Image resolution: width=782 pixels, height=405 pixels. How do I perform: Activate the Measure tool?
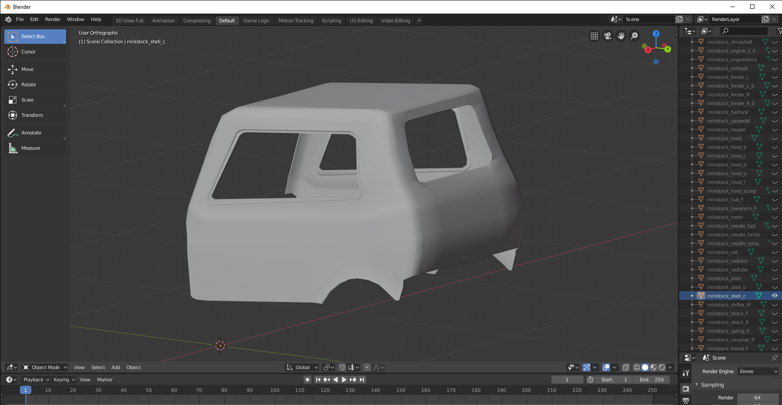pyautogui.click(x=30, y=148)
